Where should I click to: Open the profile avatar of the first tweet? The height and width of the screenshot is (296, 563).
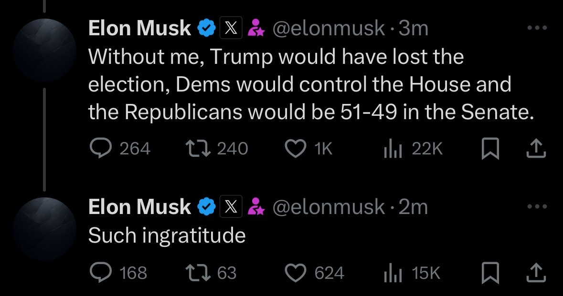[44, 50]
